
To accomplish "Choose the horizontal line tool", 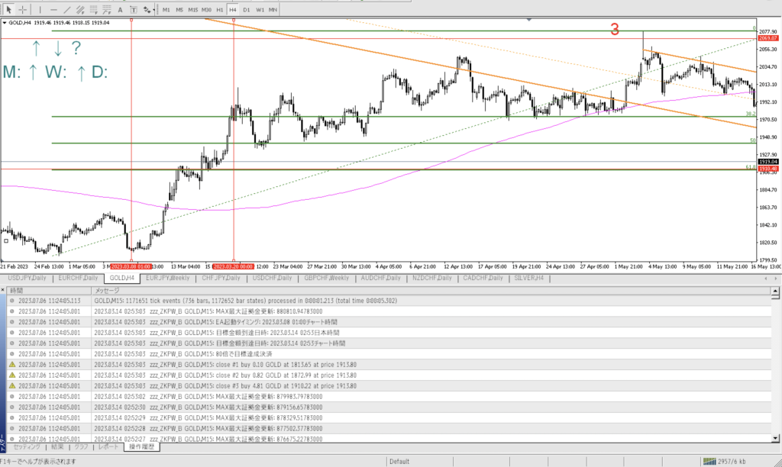I will [54, 9].
